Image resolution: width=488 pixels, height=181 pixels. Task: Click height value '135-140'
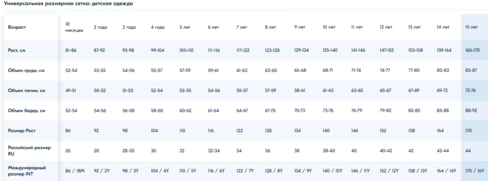(330, 50)
